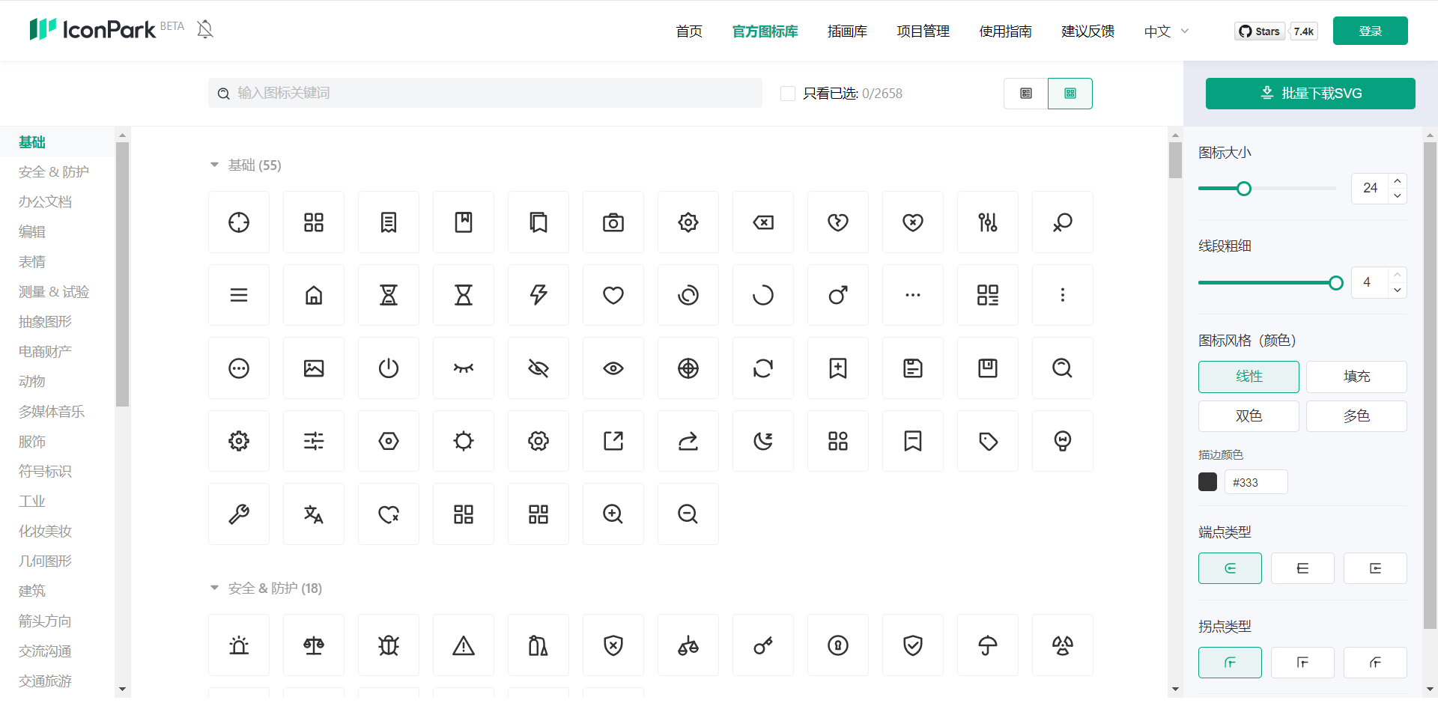Pick the equalizer sliders icon
This screenshot has width=1438, height=706.
tap(988, 222)
